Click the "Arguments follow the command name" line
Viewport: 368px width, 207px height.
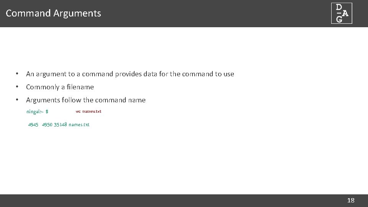pos(86,100)
